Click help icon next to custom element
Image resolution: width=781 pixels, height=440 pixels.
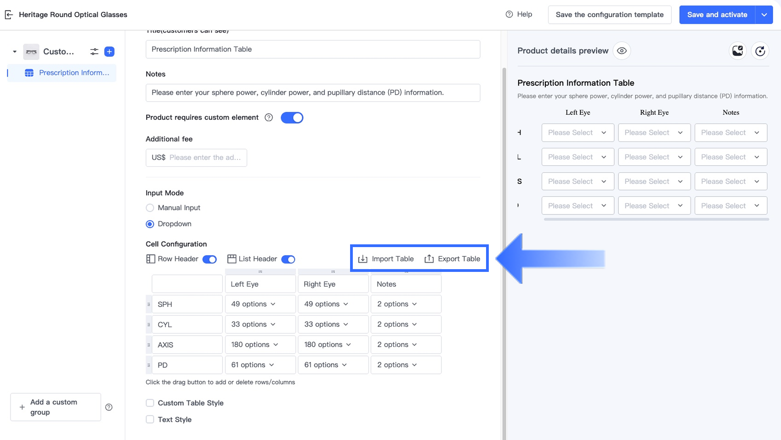[x=269, y=118]
